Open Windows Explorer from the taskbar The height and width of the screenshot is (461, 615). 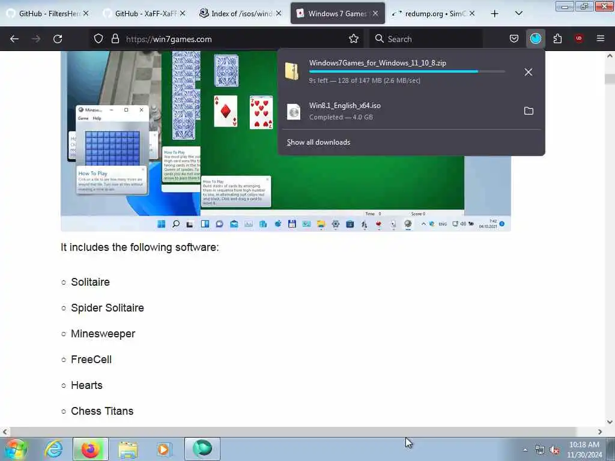128,449
